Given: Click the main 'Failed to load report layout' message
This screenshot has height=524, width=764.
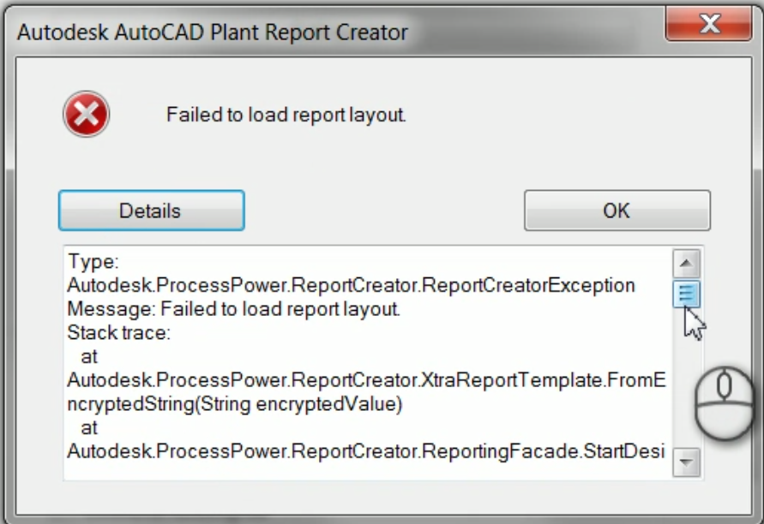Looking at the screenshot, I should point(286,115).
